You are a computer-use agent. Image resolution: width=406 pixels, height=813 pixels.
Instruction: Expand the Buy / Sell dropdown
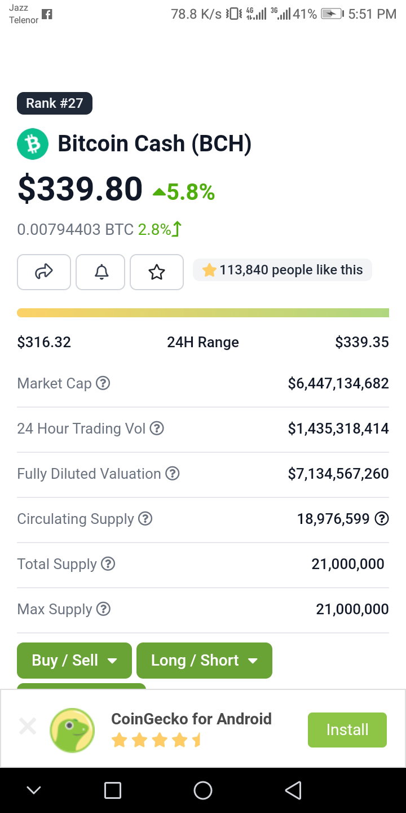coord(74,661)
